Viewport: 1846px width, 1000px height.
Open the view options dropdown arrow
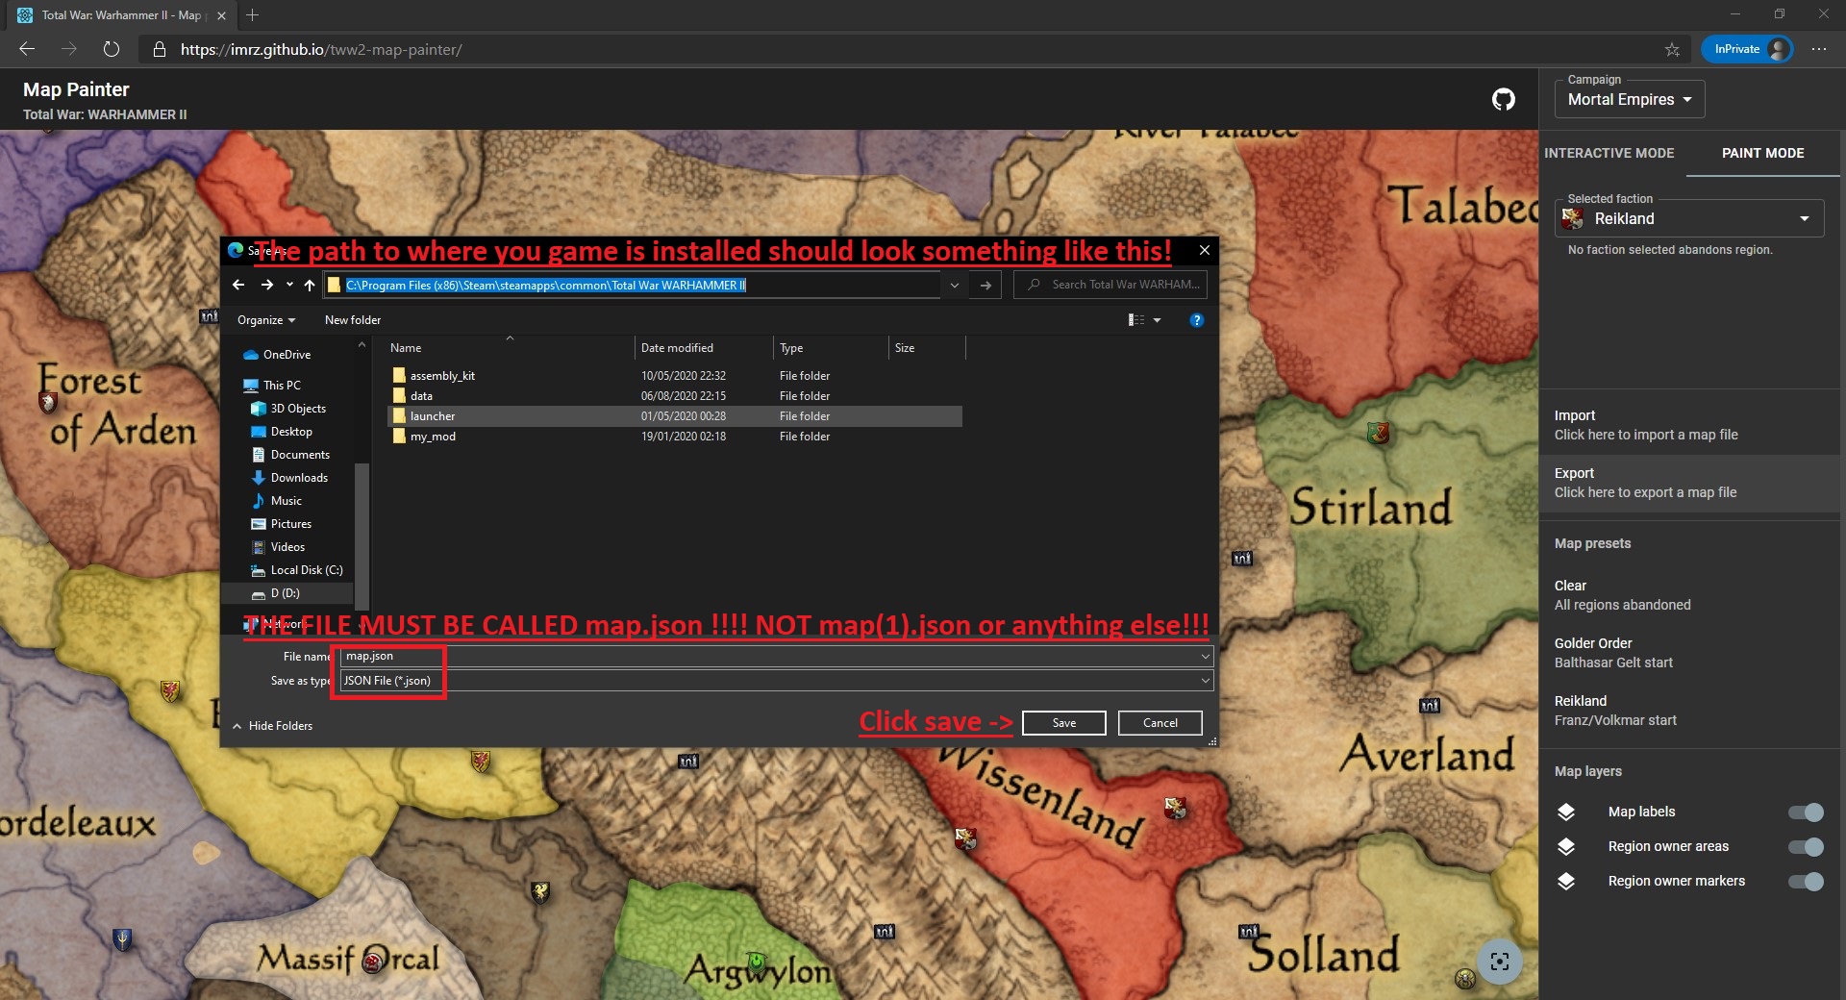pyautogui.click(x=1157, y=320)
